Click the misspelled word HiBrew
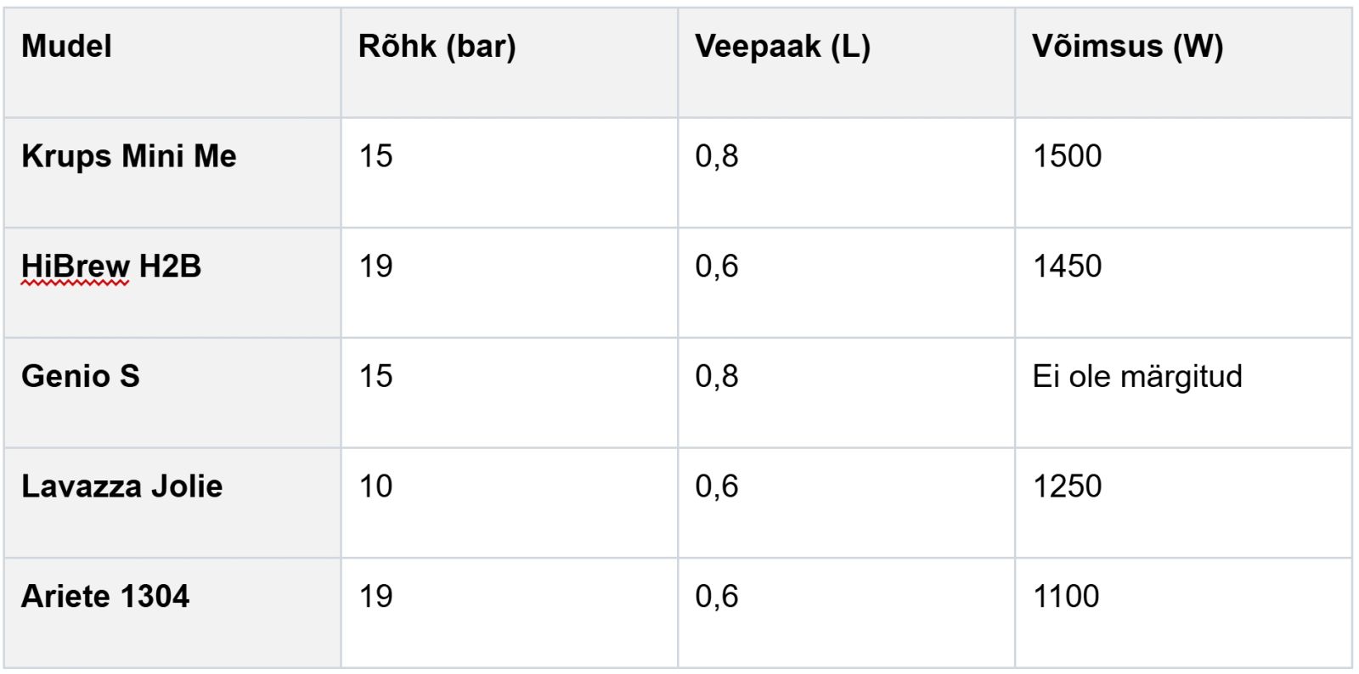The height and width of the screenshot is (674, 1359). click(x=76, y=267)
